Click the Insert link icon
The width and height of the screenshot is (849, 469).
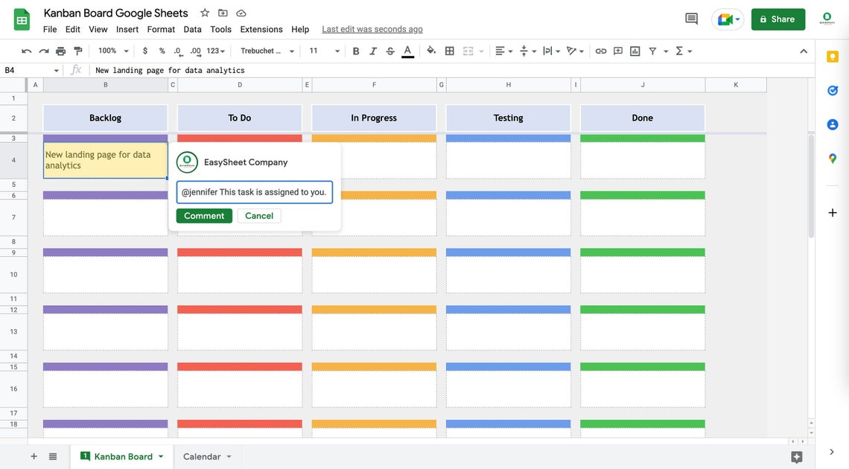600,51
